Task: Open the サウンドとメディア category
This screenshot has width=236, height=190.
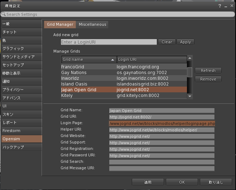Action: click(22, 57)
